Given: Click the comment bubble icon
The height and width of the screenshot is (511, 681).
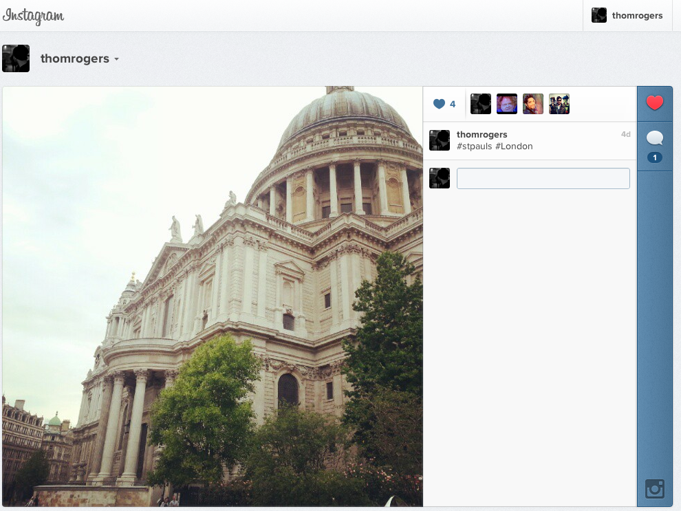Looking at the screenshot, I should [x=654, y=138].
